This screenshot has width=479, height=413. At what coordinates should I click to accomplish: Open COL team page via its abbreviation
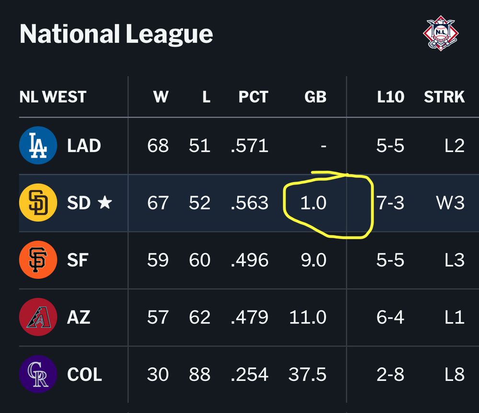(86, 375)
